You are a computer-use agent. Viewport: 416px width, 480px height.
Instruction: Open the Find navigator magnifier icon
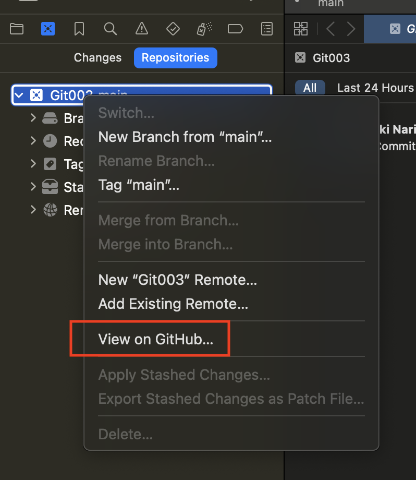click(x=111, y=29)
